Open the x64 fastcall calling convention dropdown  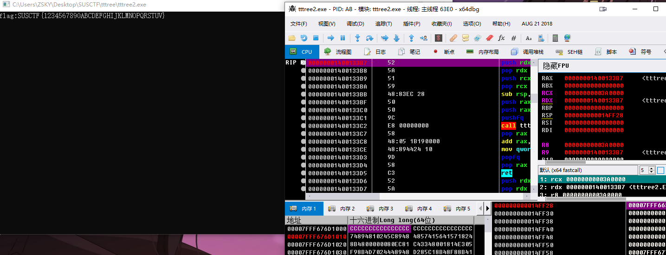[x=587, y=170]
